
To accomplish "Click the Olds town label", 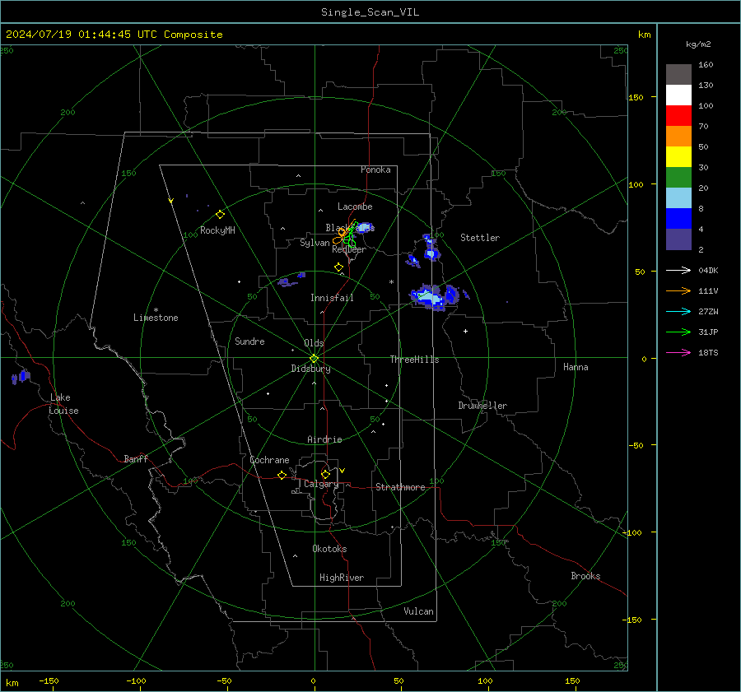I will click(x=314, y=343).
